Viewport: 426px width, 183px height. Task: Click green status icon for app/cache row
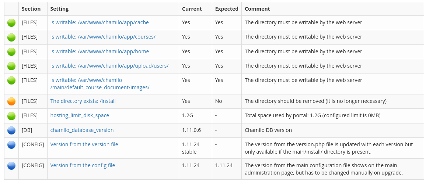coord(11,23)
